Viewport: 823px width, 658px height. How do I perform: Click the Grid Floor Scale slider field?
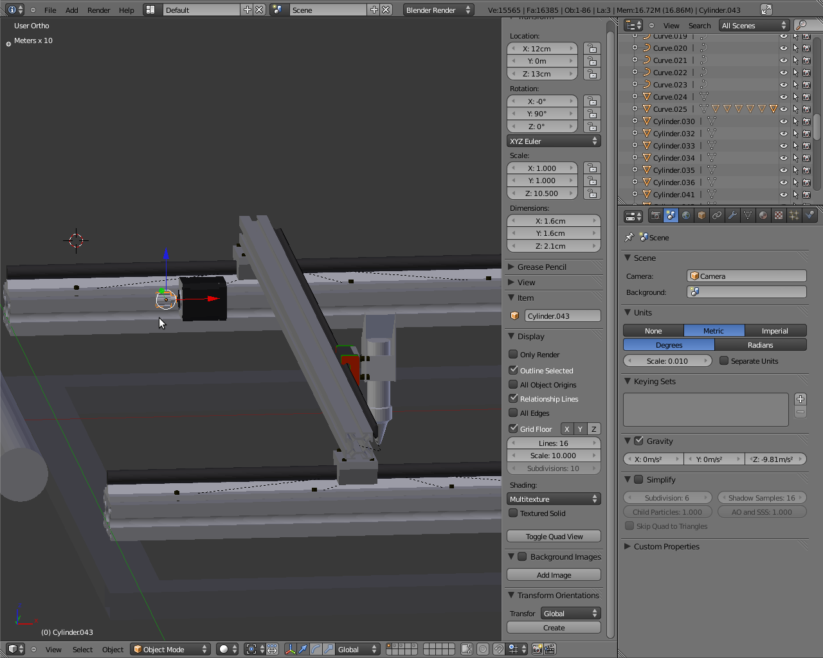554,456
